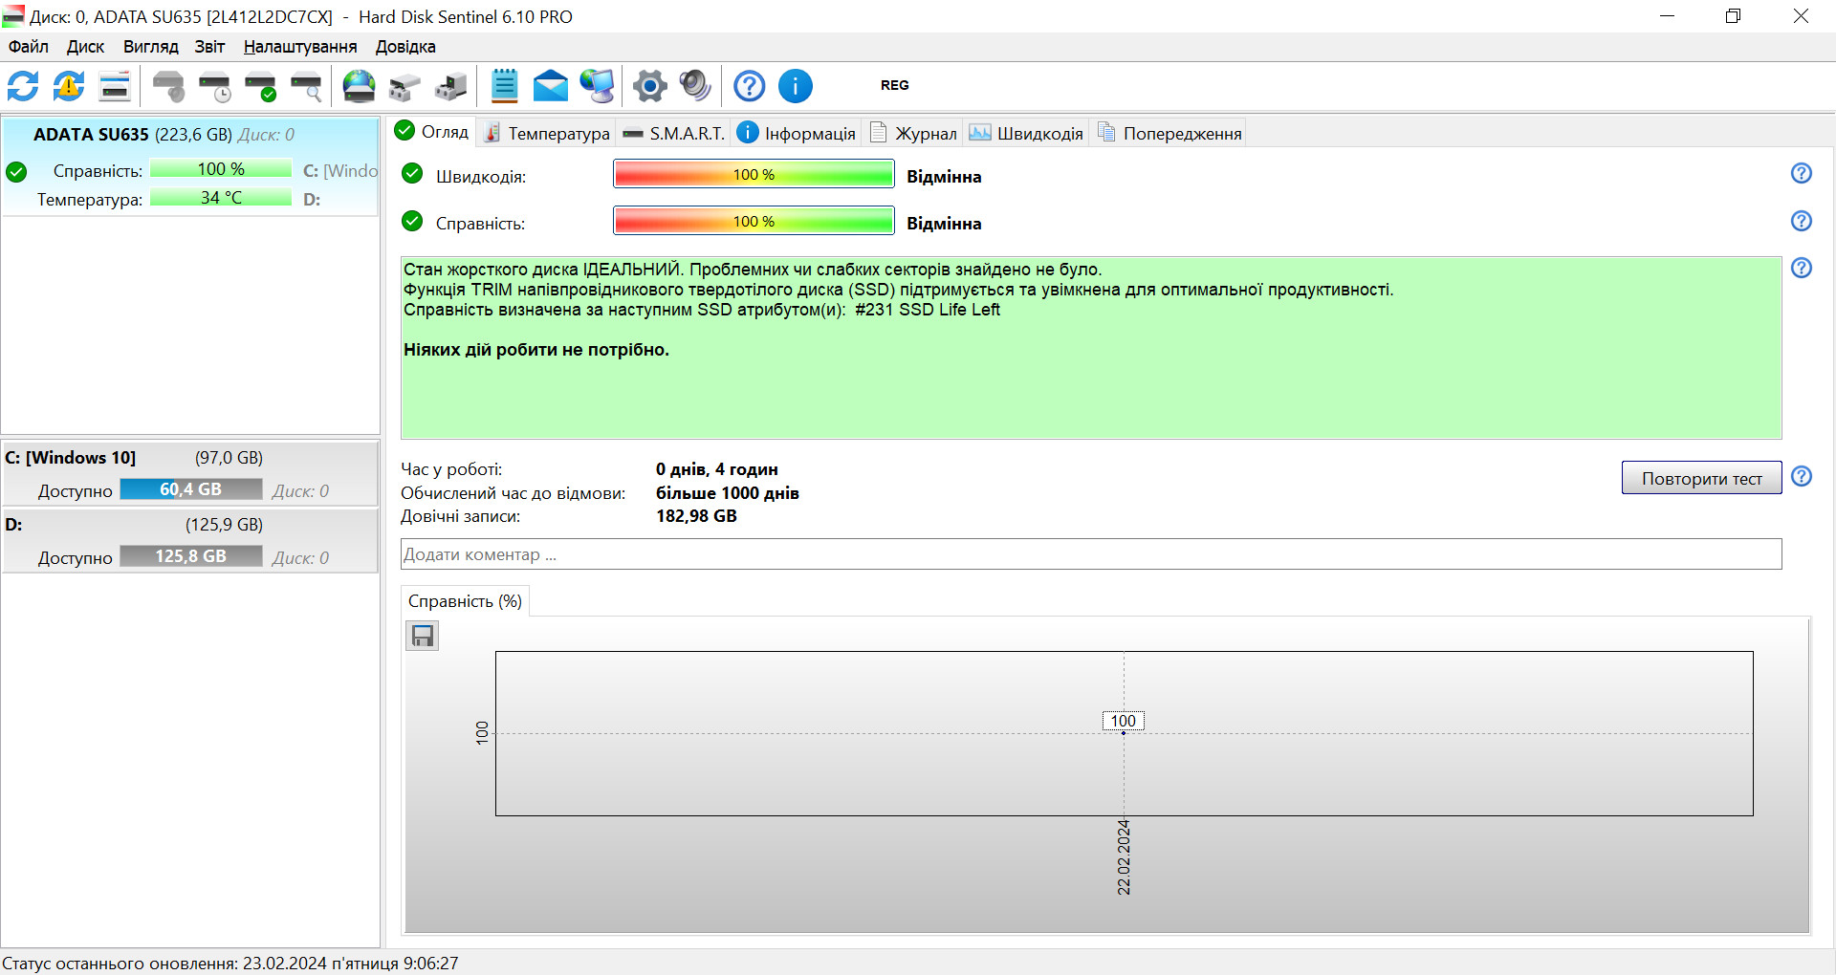
Task: Open the Налаштування menu
Action: point(300,47)
